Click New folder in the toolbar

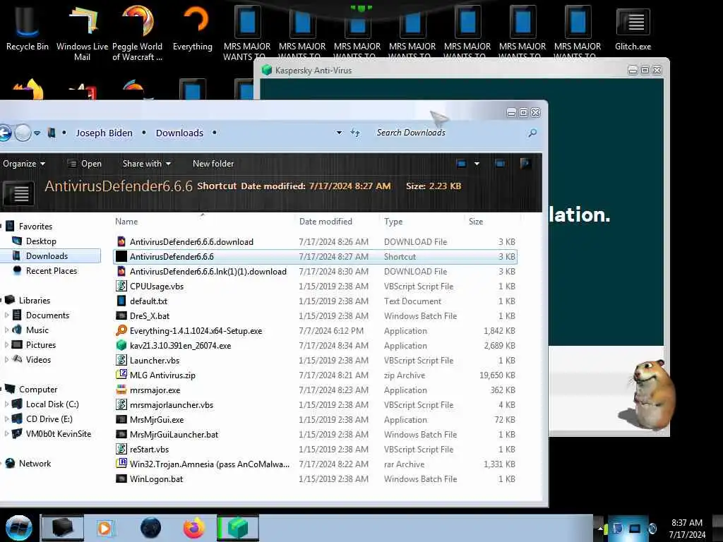point(213,164)
